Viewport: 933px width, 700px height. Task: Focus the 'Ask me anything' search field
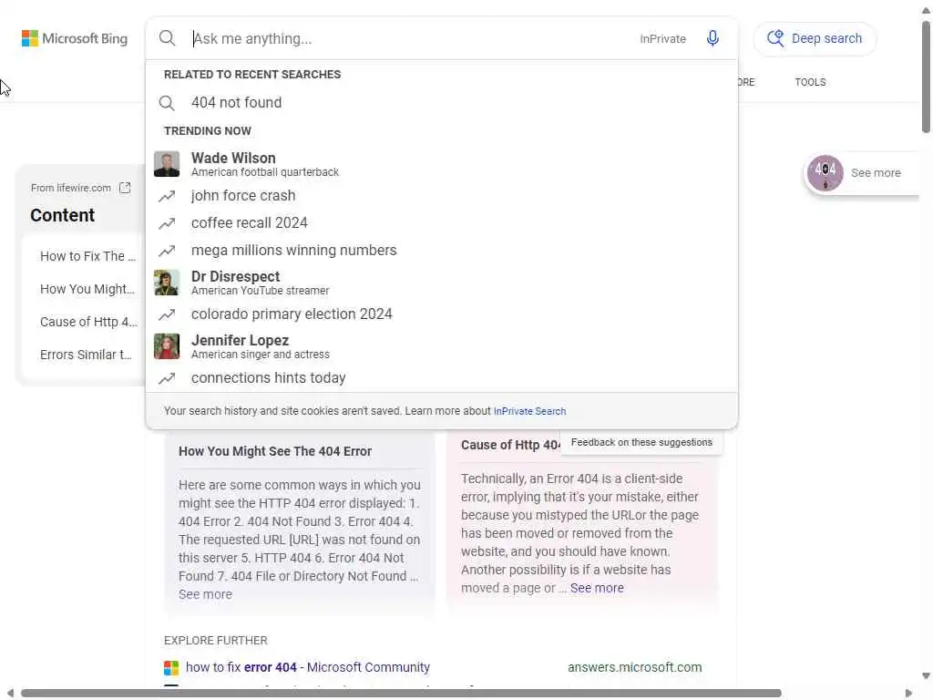click(411, 38)
